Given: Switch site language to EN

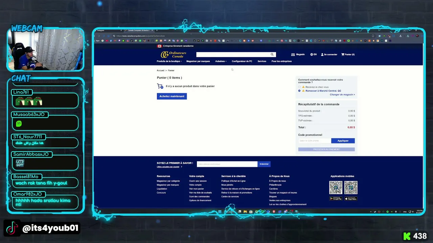Looking at the screenshot, I should tap(313, 54).
